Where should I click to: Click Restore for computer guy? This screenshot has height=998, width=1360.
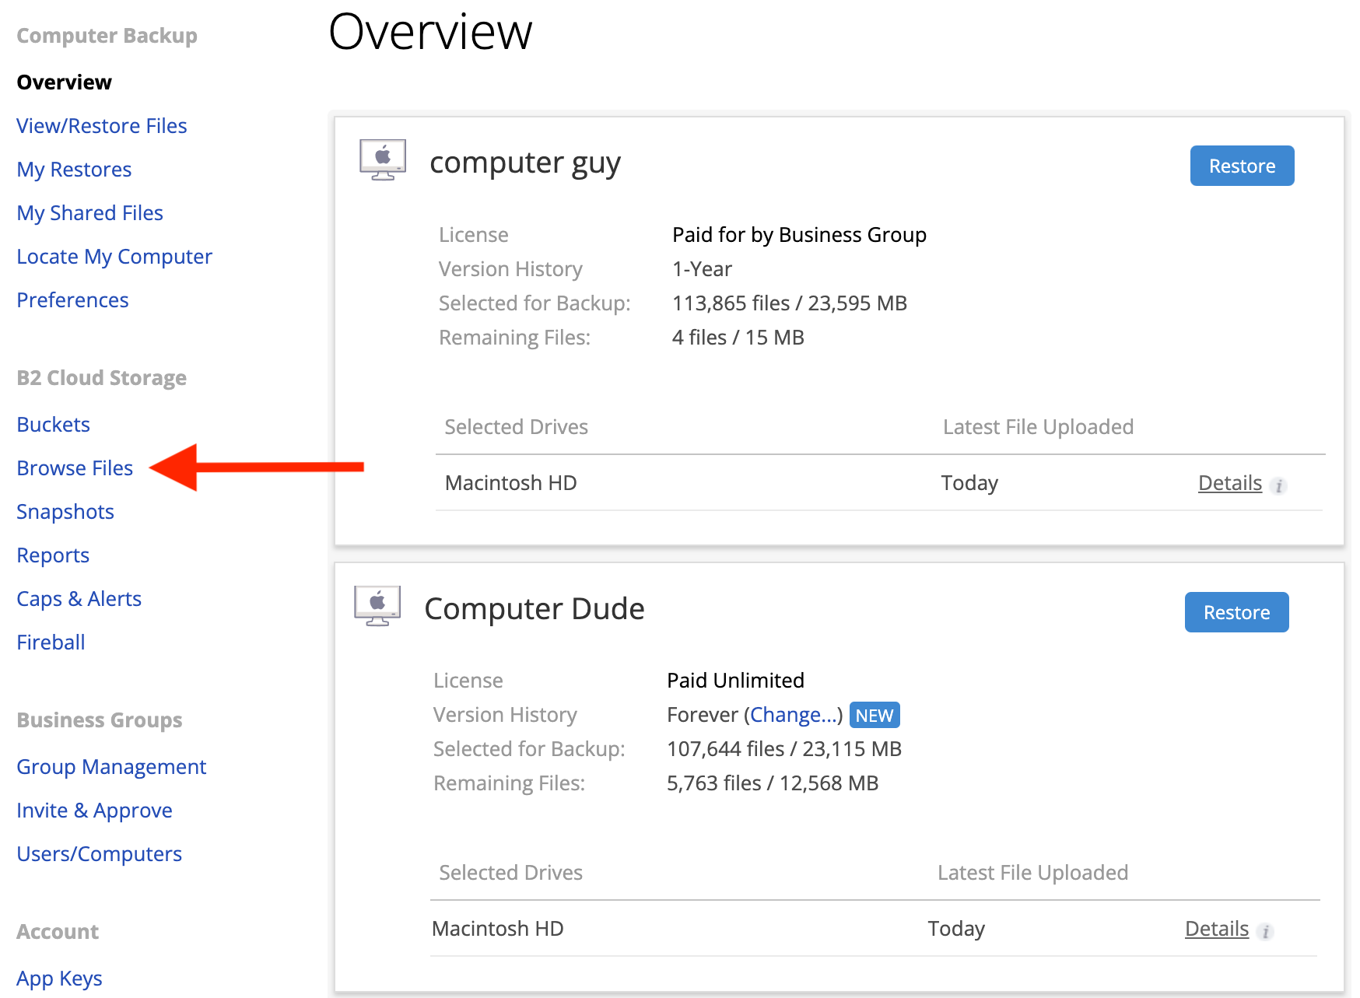click(1242, 166)
